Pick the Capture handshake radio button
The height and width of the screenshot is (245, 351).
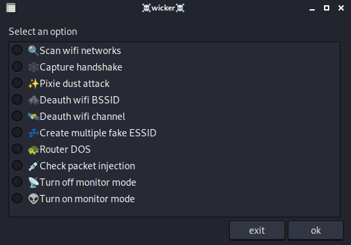click(x=17, y=67)
